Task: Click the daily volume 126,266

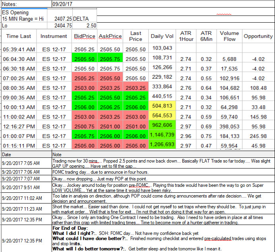Action: 162,67
